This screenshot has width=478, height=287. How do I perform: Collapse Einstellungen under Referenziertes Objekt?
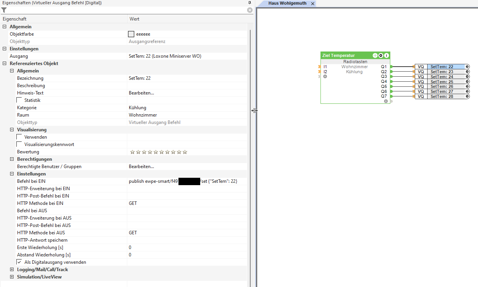pos(12,174)
